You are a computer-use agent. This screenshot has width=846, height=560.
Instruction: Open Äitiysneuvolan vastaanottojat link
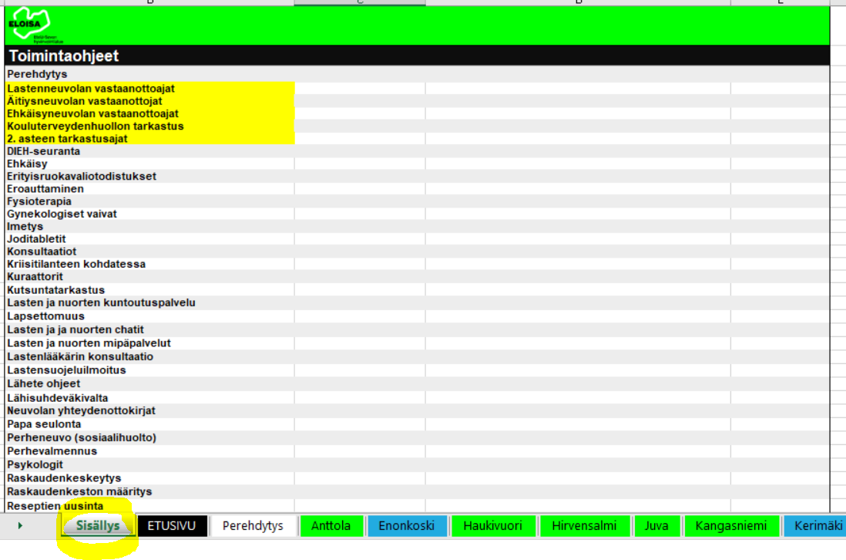[x=84, y=101]
